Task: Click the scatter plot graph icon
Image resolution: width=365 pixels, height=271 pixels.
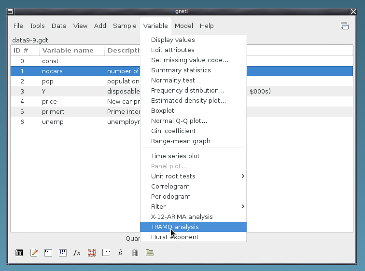Action: 106,253
